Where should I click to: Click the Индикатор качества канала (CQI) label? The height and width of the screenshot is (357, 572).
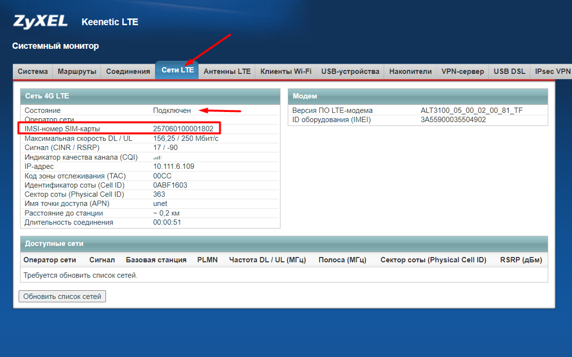[81, 157]
